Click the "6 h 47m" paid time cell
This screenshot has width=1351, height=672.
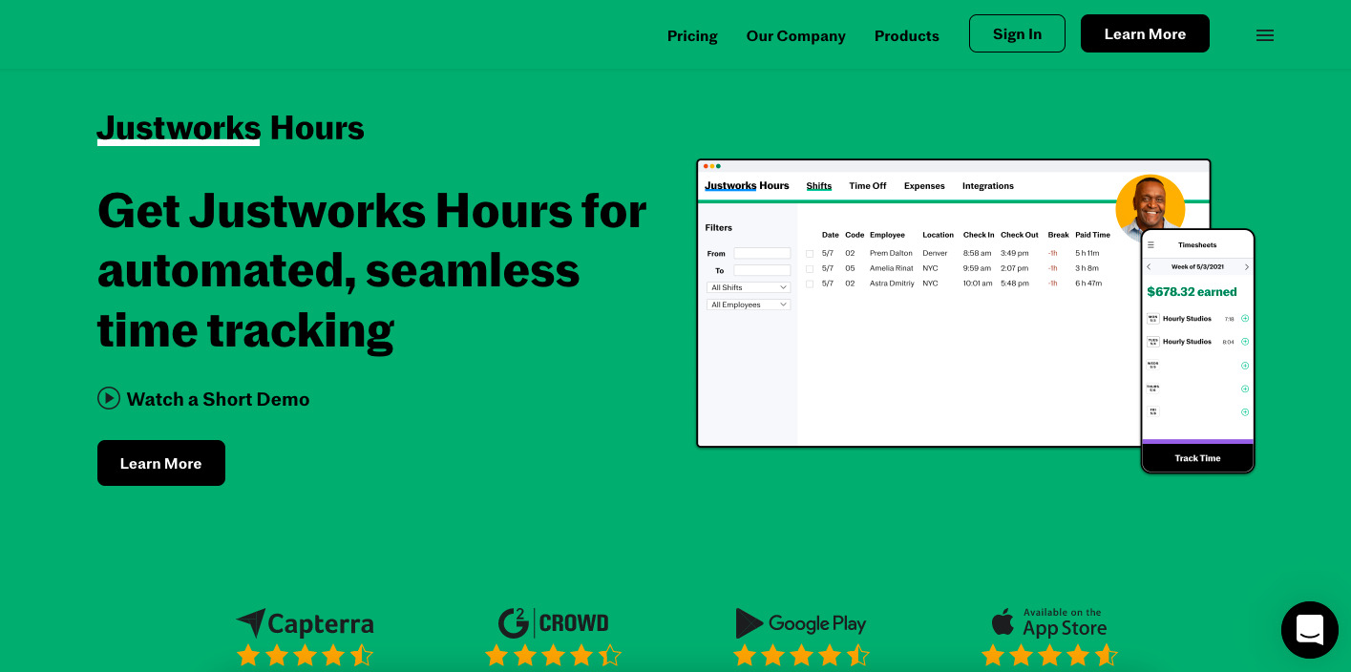1088,284
